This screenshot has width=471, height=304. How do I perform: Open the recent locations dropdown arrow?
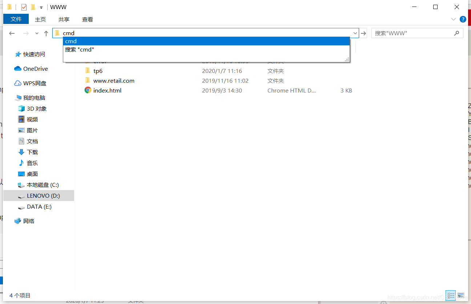pyautogui.click(x=37, y=33)
